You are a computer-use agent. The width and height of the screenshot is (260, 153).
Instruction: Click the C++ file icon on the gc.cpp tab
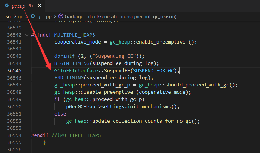tap(8, 6)
